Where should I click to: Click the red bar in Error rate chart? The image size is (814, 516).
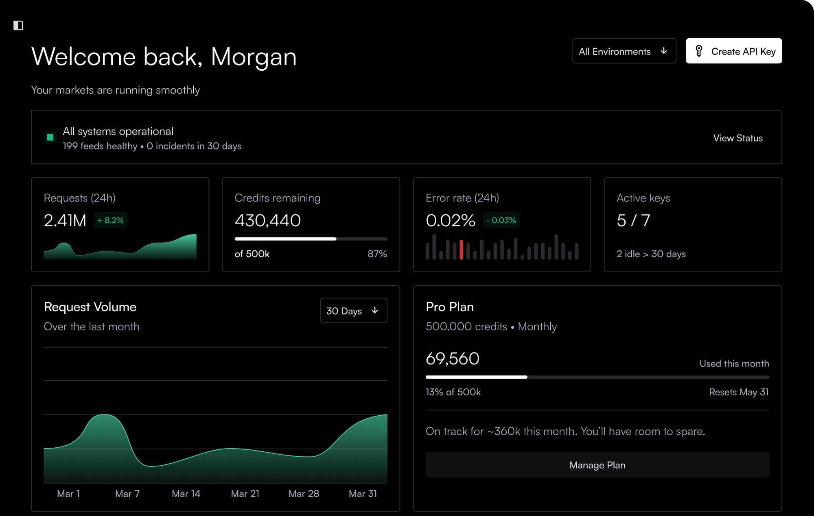(461, 249)
